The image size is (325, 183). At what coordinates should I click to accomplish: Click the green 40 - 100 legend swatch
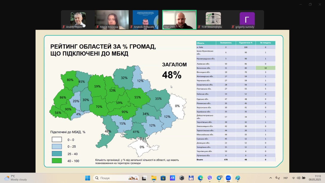pos(57,161)
